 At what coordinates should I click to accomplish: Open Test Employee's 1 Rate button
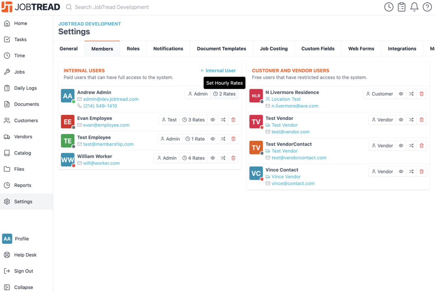[x=195, y=139]
